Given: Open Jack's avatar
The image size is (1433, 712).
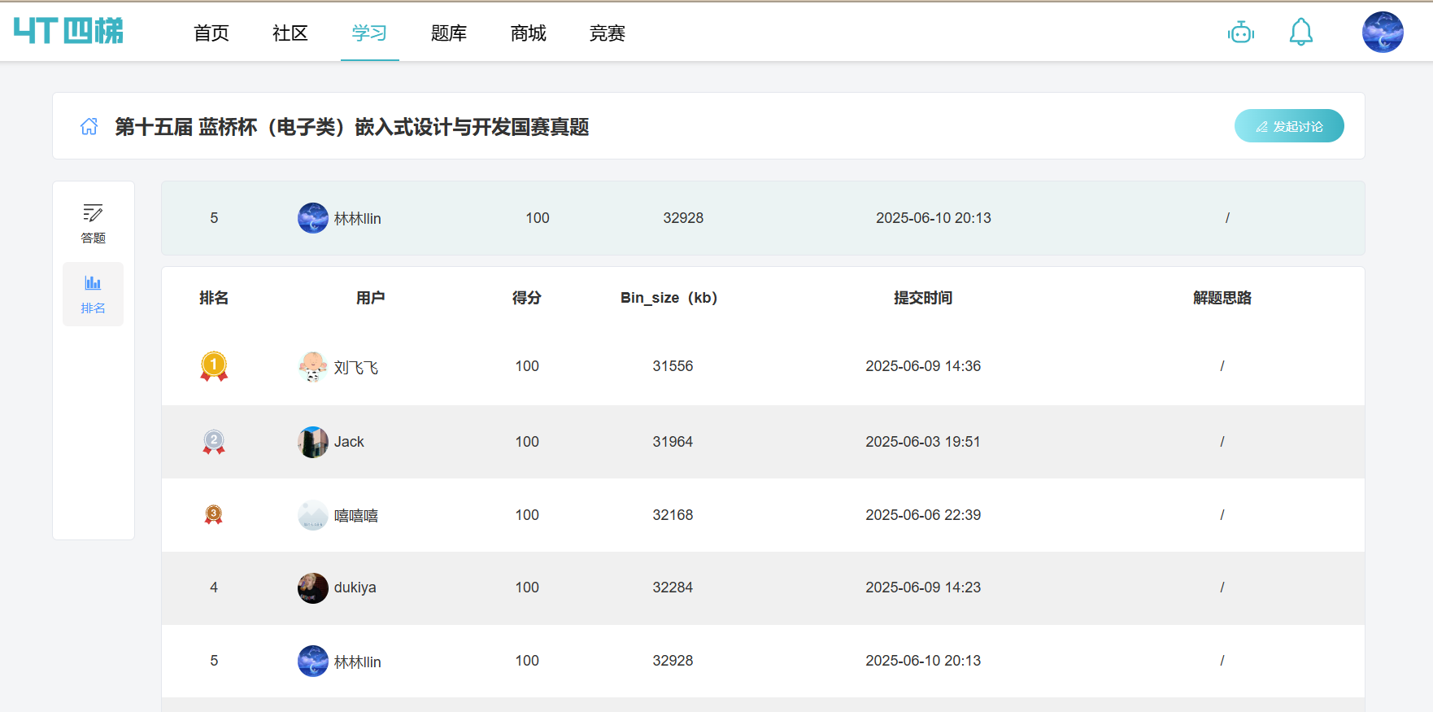Looking at the screenshot, I should tap(313, 442).
